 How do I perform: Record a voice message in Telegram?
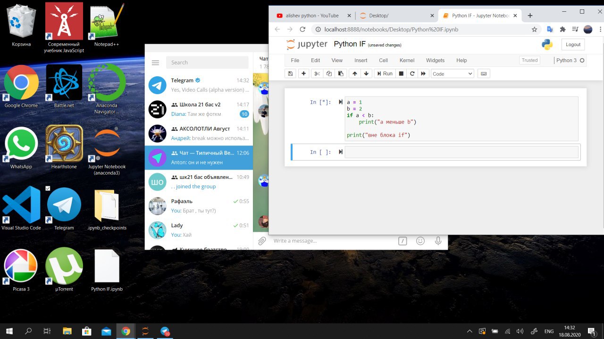coord(438,241)
